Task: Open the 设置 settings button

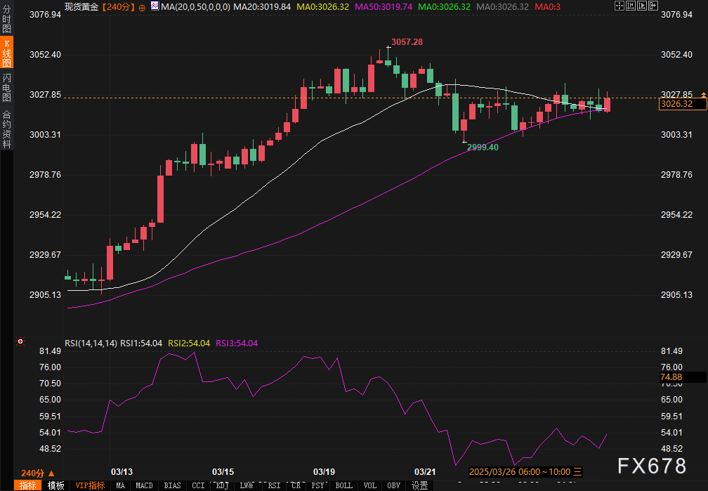Action: pyautogui.click(x=420, y=485)
